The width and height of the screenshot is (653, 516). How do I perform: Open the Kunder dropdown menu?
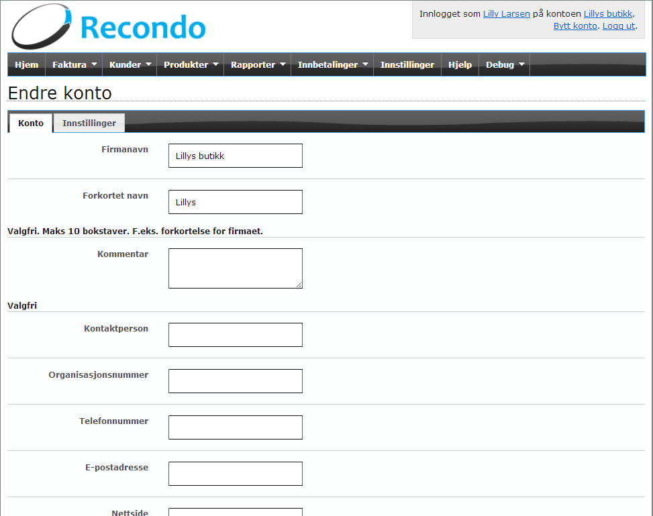(x=130, y=65)
